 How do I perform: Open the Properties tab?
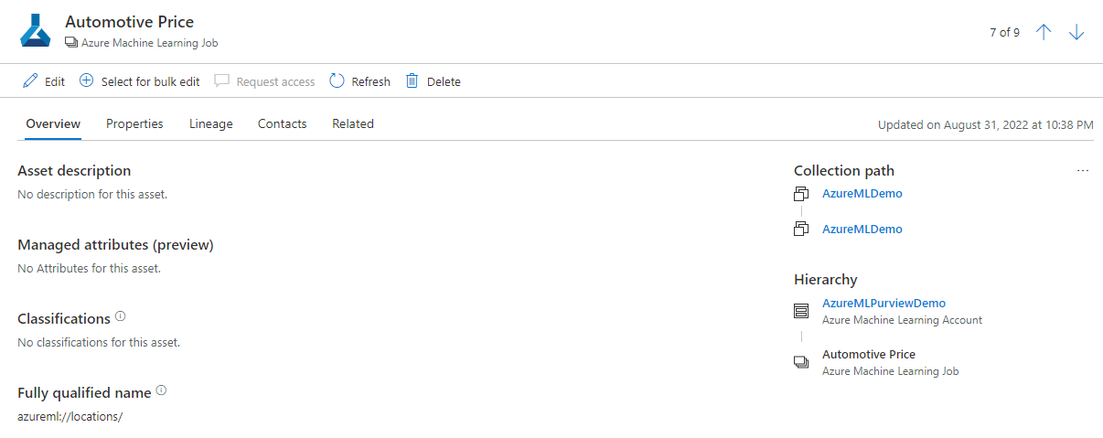click(134, 123)
